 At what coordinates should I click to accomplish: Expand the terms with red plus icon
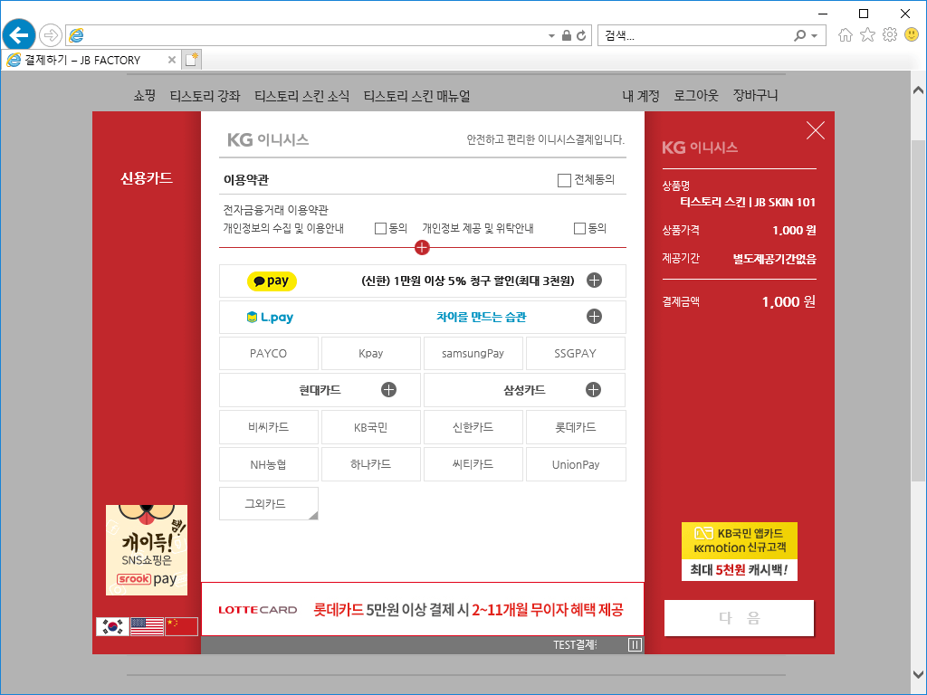tap(422, 248)
